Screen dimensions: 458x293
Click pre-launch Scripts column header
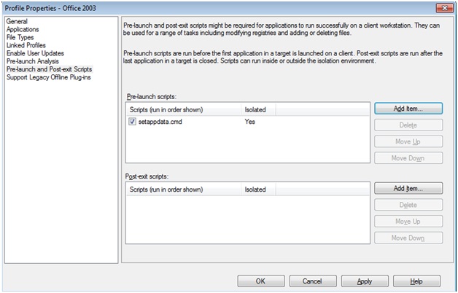(182, 109)
